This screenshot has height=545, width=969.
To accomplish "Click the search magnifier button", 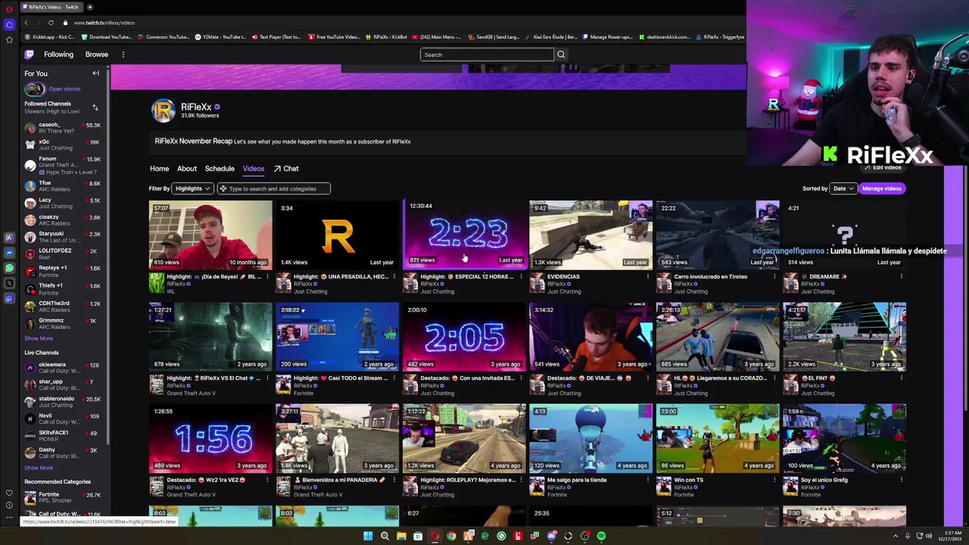I will point(561,54).
